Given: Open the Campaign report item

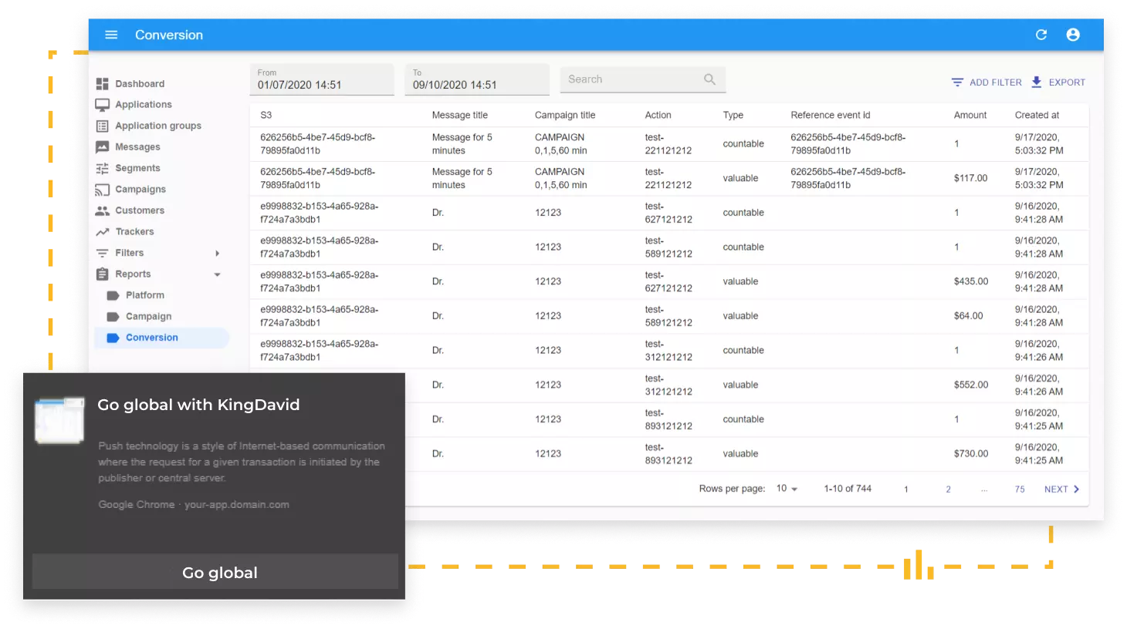Looking at the screenshot, I should (148, 317).
